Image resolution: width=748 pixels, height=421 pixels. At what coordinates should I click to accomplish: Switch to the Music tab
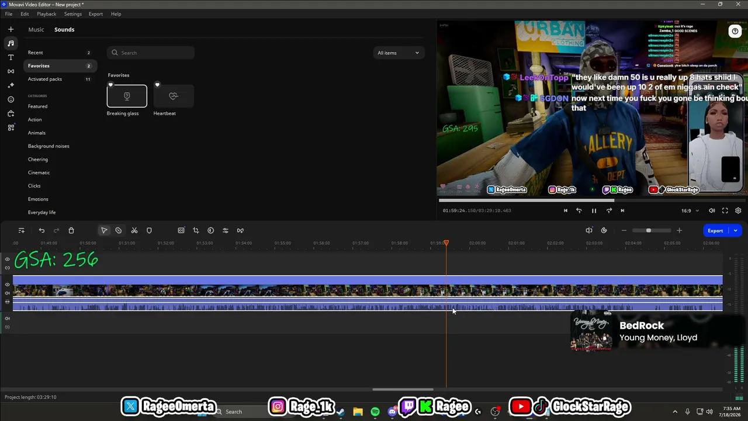click(36, 29)
